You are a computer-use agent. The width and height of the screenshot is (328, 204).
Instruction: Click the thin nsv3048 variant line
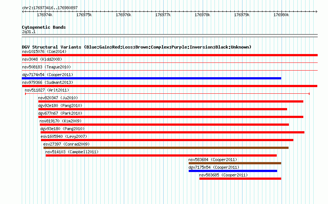coord(170,62)
